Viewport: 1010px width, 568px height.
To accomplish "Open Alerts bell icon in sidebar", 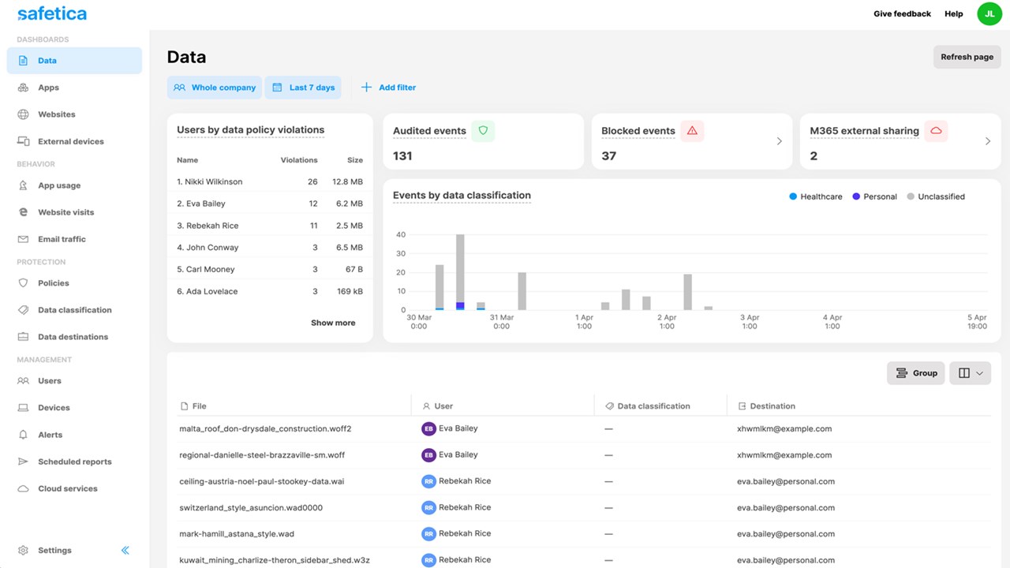I will coord(23,435).
